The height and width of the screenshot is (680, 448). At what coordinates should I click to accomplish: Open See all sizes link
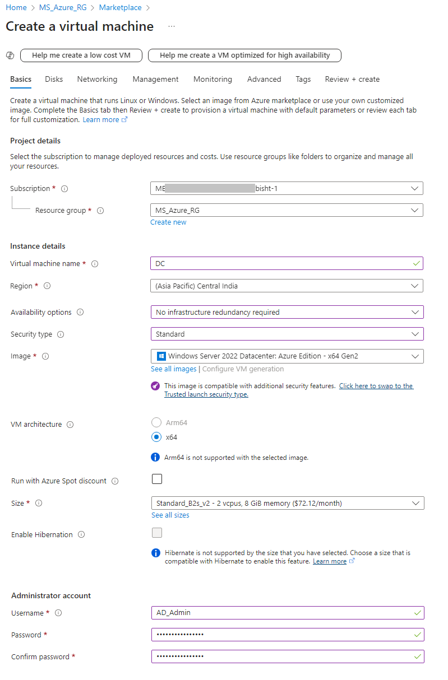(x=170, y=515)
